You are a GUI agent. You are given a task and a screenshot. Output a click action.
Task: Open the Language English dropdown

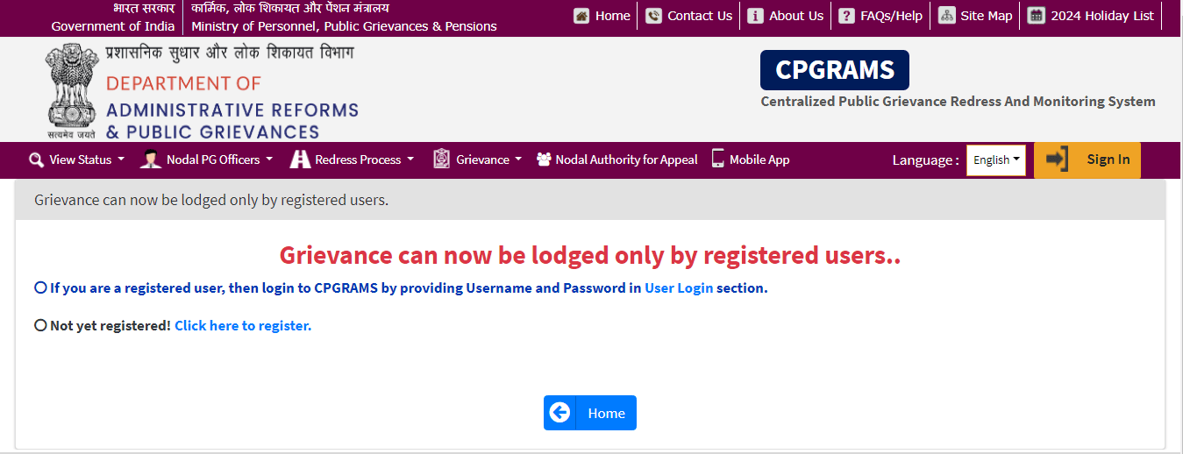(996, 160)
